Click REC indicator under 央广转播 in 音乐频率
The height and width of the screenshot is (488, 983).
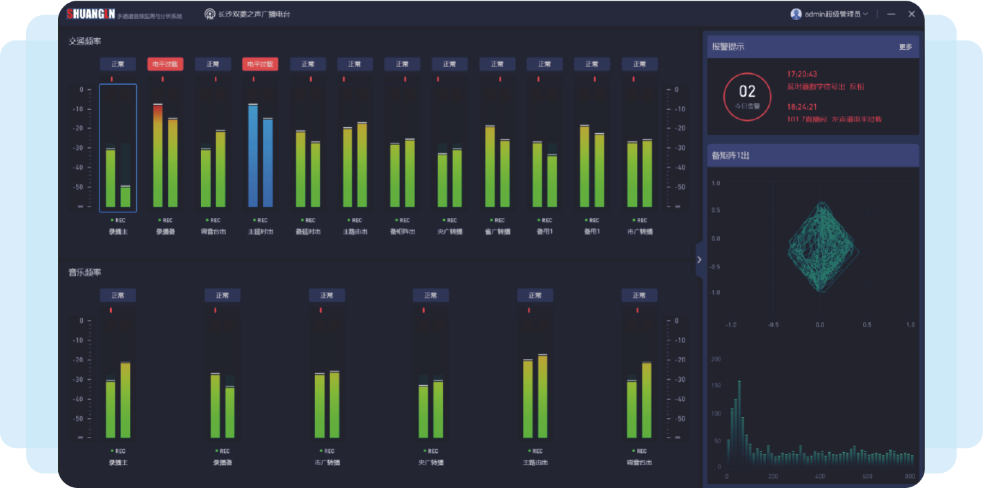tap(430, 451)
